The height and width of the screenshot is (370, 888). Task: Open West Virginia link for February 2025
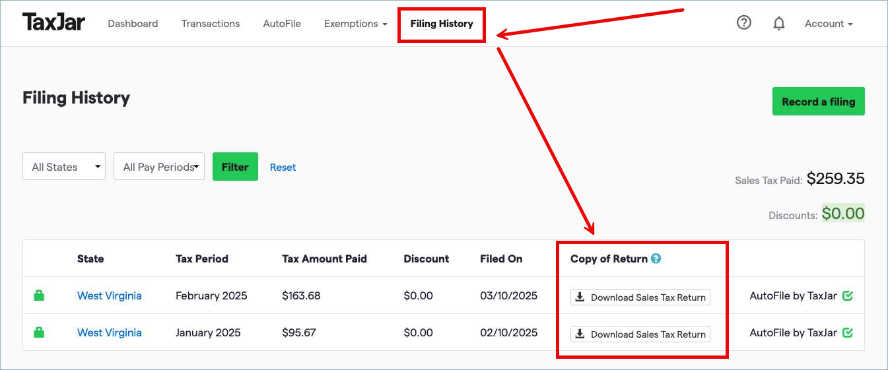110,295
